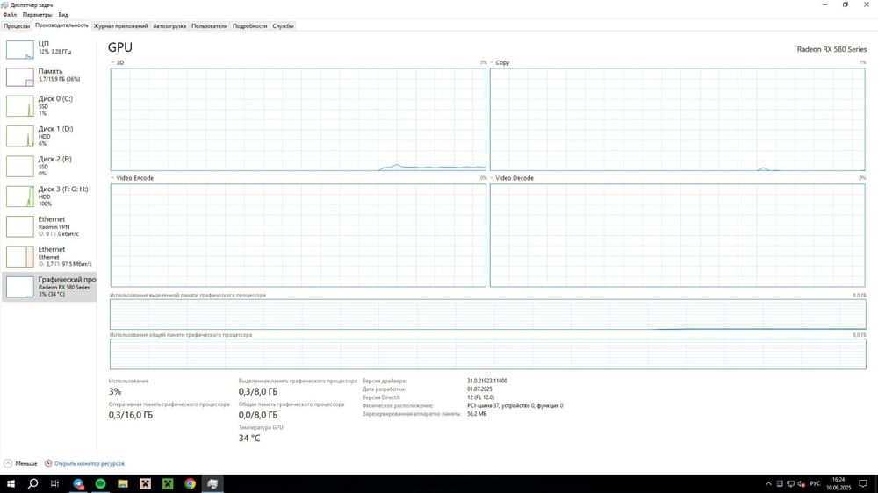Select the Память mini graph thumbnail
This screenshot has width=878, height=493.
[x=20, y=77]
